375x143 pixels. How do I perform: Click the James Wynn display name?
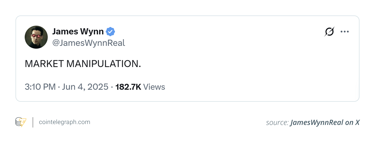[78, 32]
